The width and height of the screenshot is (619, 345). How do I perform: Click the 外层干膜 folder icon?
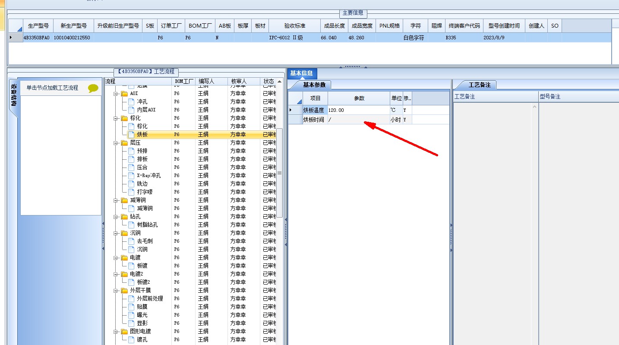124,291
